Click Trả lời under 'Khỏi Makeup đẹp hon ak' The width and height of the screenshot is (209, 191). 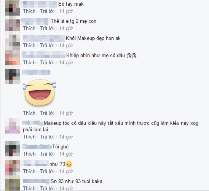point(47,45)
